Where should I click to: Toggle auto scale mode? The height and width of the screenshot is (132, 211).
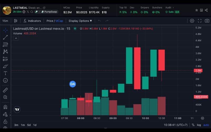point(206,125)
